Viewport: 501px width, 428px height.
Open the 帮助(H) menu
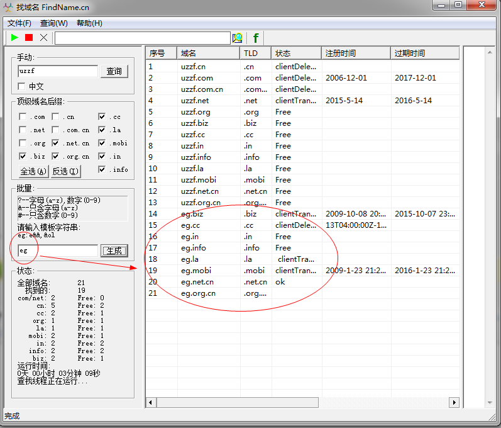[x=89, y=23]
